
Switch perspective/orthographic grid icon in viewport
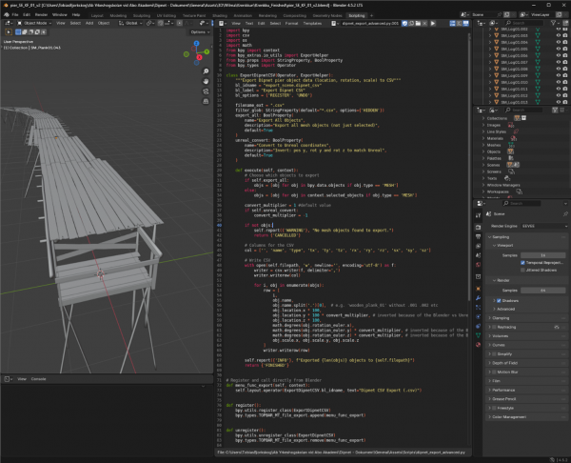pos(206,101)
